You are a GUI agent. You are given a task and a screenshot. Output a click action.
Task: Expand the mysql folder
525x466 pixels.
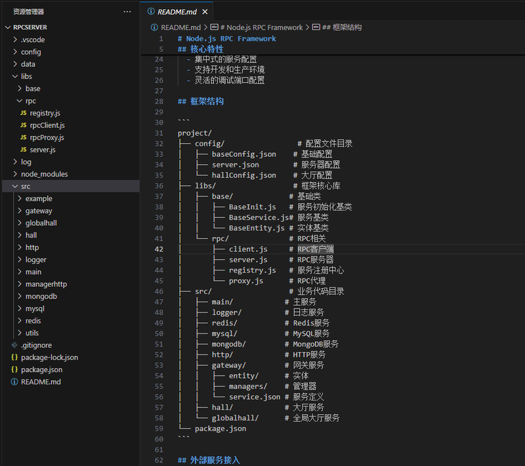pos(20,308)
